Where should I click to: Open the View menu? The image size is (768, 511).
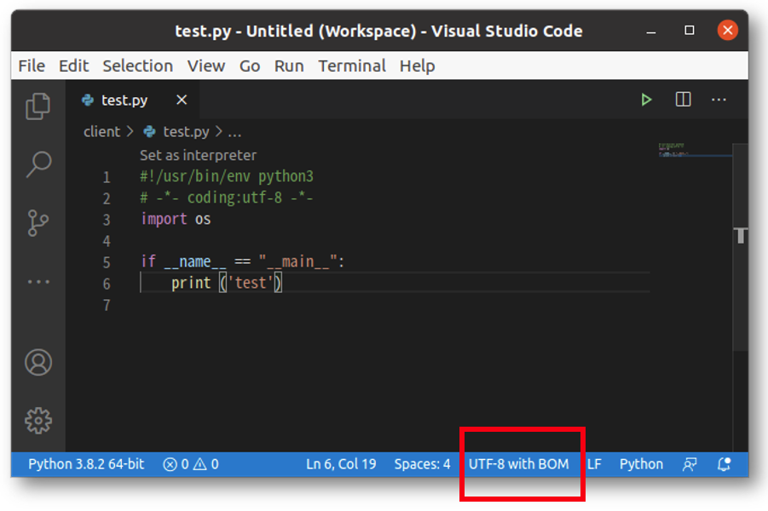tap(206, 66)
